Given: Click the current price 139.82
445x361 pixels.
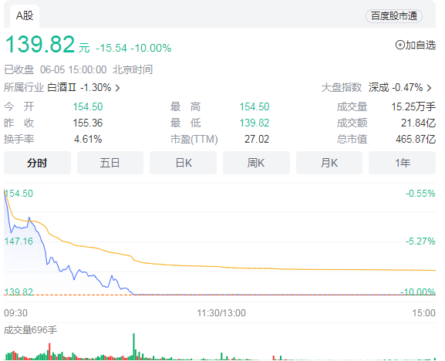Looking at the screenshot, I should coord(40,44).
